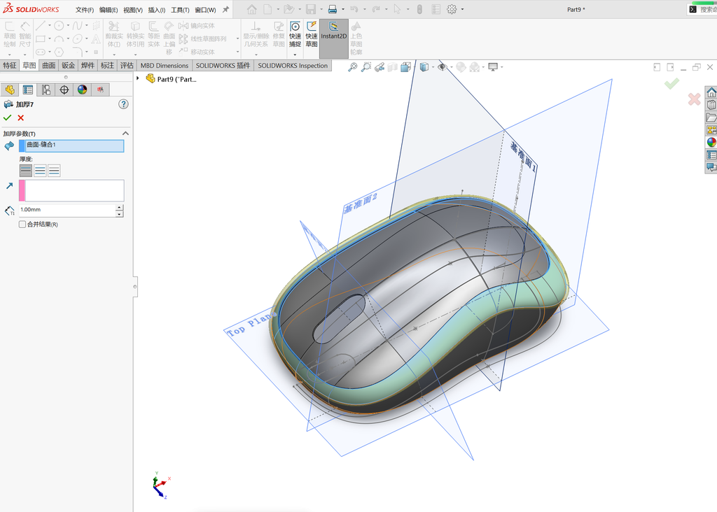The width and height of the screenshot is (717, 512).
Task: Open SOLIDWORKS Resources home in task pane
Action: click(x=711, y=93)
